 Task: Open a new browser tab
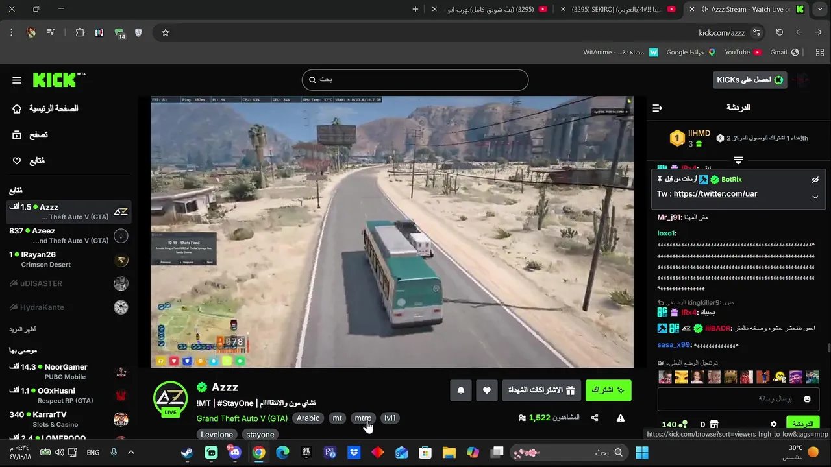[415, 9]
